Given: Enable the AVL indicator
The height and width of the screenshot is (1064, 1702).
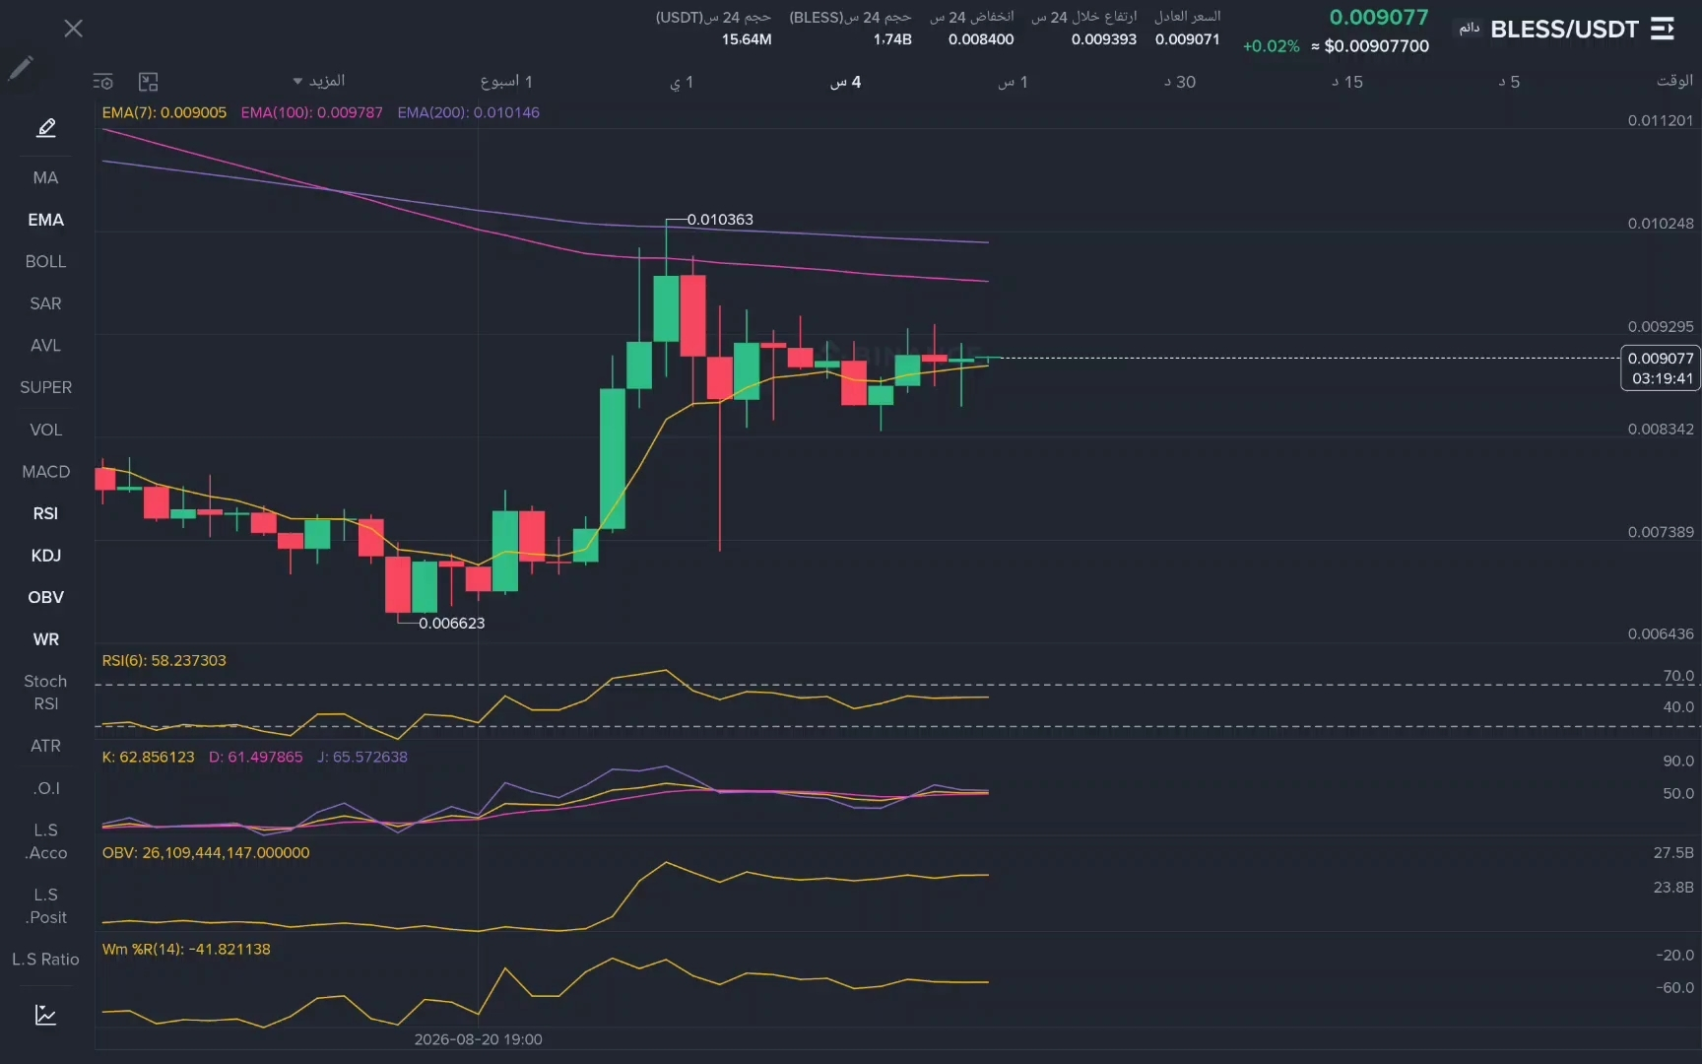Looking at the screenshot, I should pyautogui.click(x=45, y=346).
